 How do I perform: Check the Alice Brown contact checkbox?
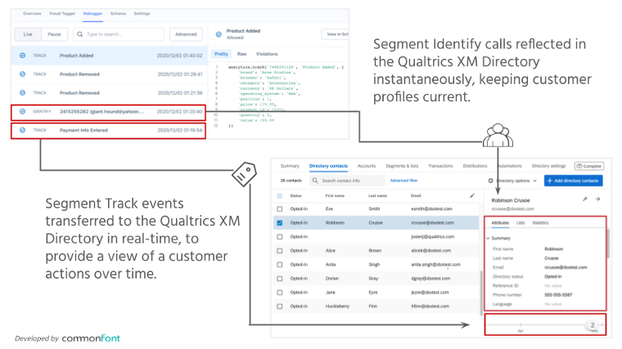pyautogui.click(x=280, y=250)
